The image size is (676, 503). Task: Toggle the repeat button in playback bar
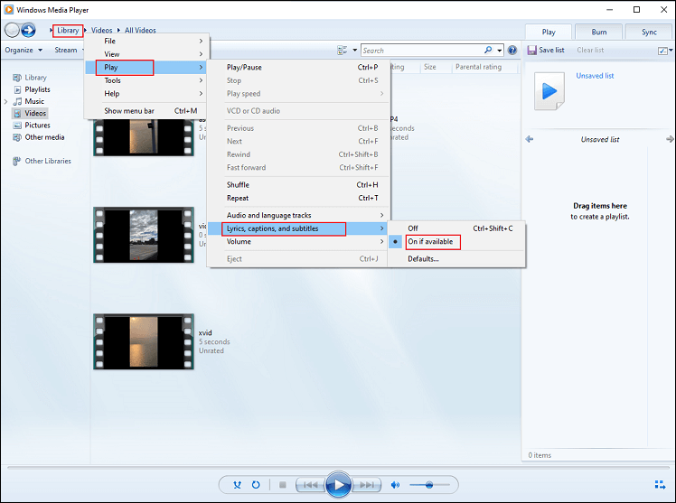tap(257, 485)
